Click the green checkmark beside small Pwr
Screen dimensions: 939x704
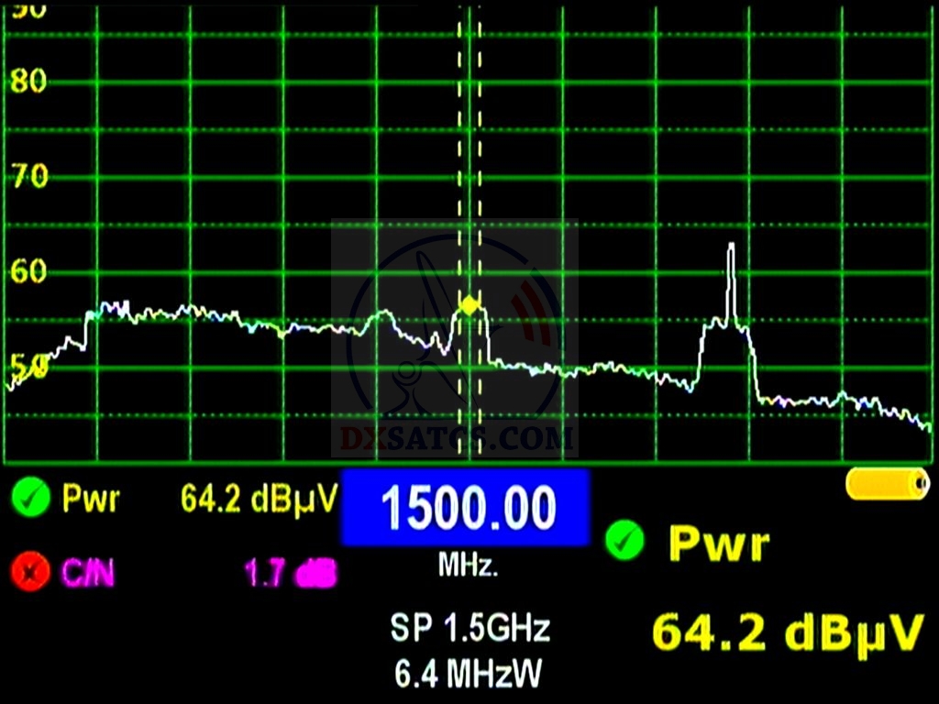coord(30,499)
